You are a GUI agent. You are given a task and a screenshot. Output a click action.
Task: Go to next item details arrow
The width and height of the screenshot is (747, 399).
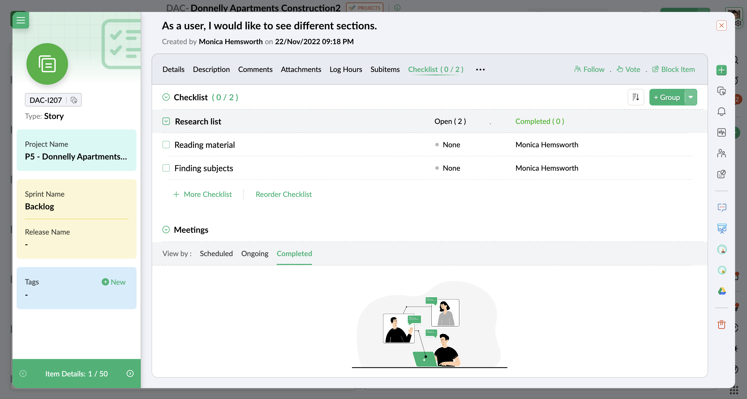[130, 374]
